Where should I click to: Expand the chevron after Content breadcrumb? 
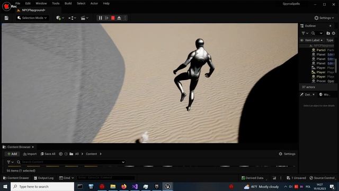(x=101, y=154)
